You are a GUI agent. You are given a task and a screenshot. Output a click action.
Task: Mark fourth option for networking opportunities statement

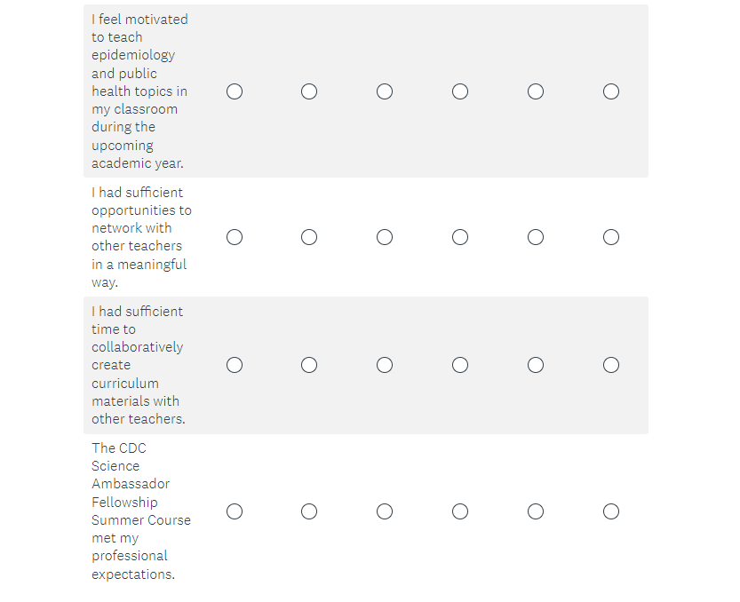point(460,237)
